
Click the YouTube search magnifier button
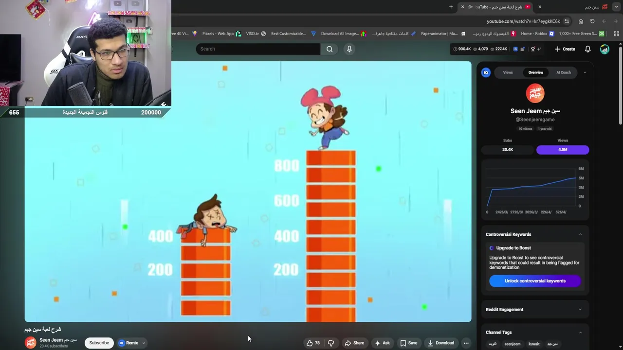pyautogui.click(x=330, y=49)
